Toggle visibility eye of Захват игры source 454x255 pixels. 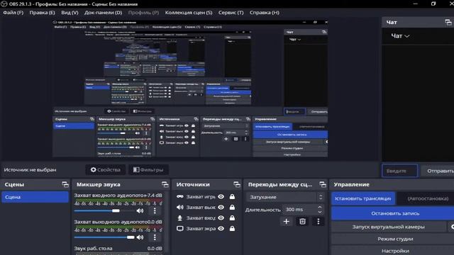click(221, 197)
